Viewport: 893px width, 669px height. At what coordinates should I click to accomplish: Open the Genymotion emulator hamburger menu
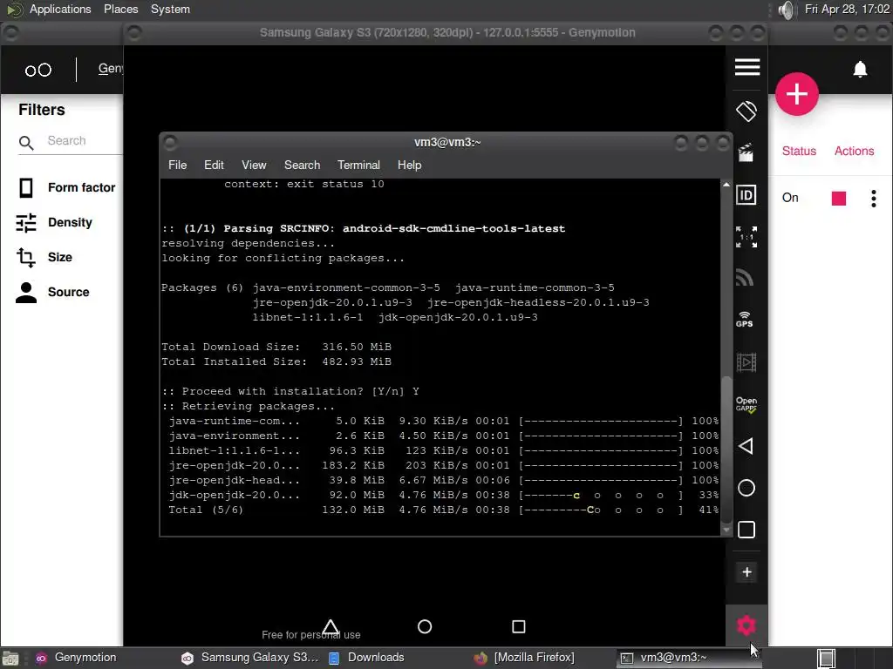[746, 67]
